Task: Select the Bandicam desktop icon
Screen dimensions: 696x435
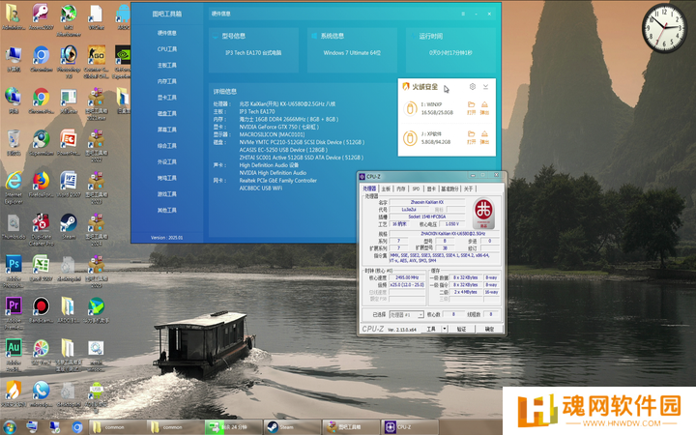Action: click(x=42, y=310)
